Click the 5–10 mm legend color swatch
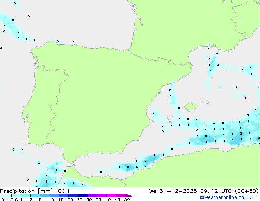The height and width of the screenshot is (201, 260). (45, 196)
